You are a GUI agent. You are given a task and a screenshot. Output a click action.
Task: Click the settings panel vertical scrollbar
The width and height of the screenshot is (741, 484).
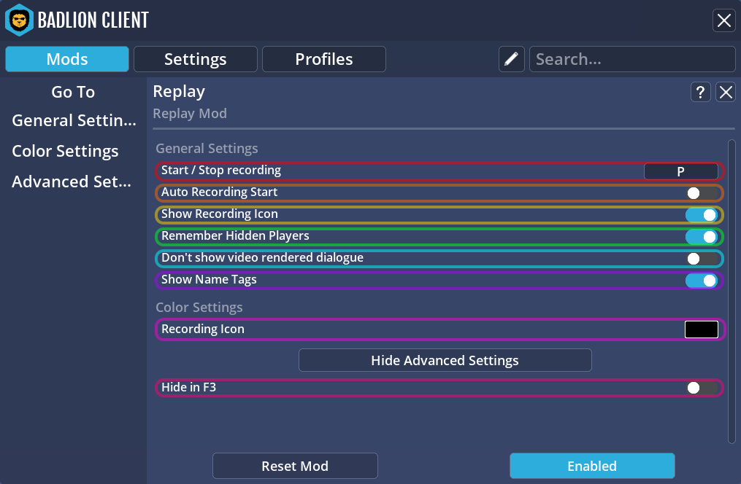coord(732,292)
